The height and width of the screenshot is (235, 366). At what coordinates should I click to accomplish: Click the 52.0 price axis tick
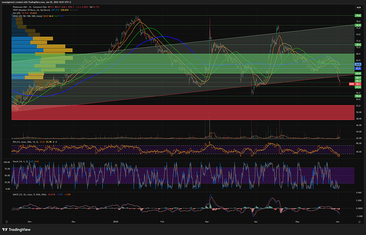pyautogui.click(x=358, y=106)
